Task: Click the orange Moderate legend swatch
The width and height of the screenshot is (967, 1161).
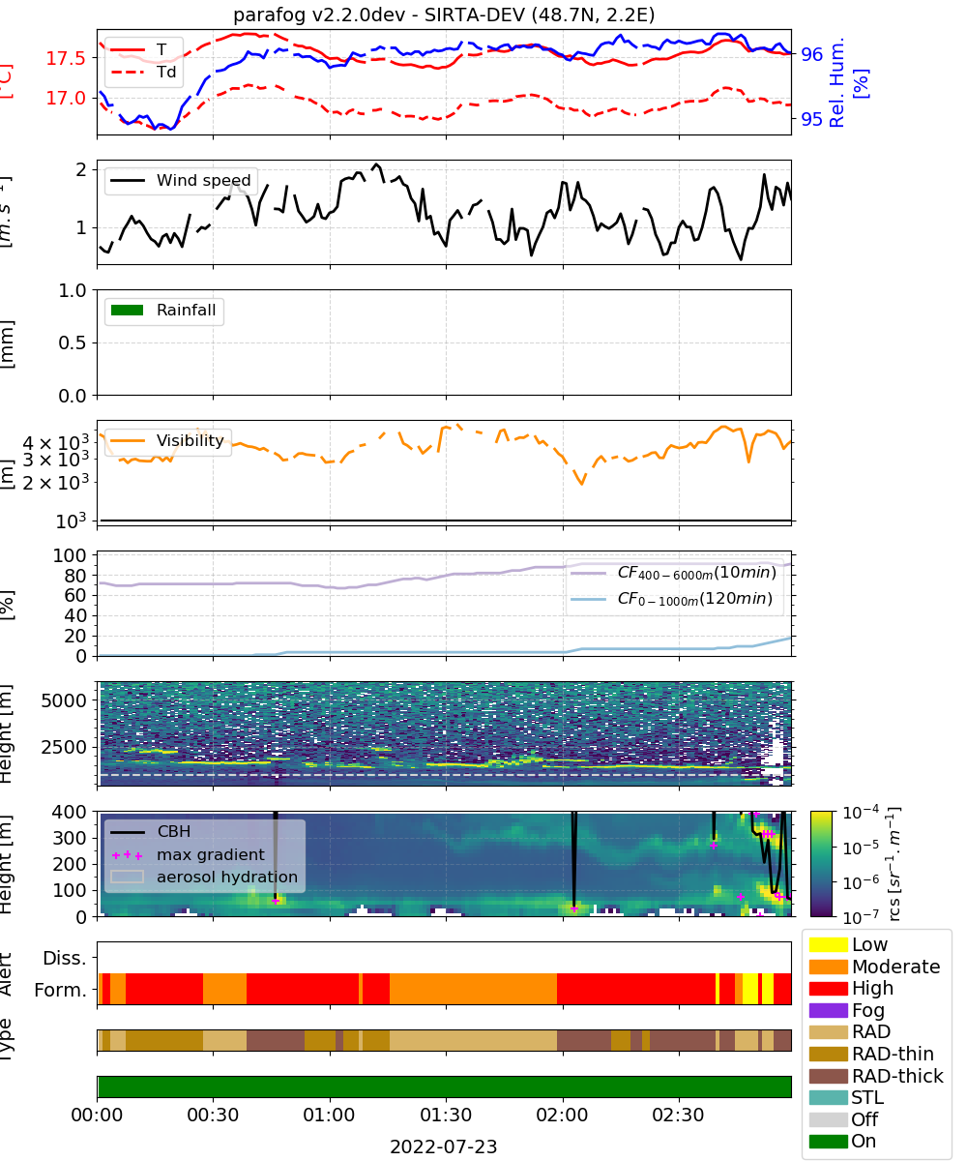Action: pyautogui.click(x=828, y=967)
